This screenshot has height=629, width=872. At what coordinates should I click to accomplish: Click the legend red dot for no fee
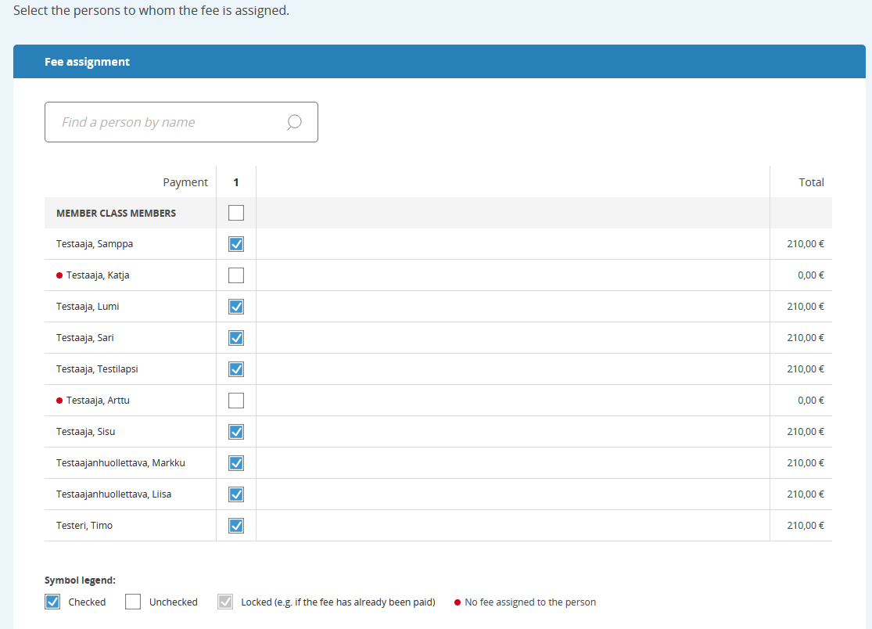pyautogui.click(x=458, y=602)
